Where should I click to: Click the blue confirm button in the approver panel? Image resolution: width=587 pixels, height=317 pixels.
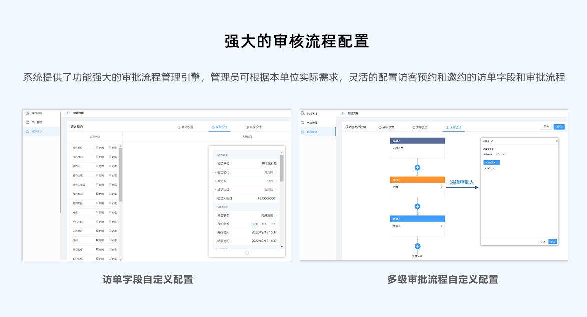point(552,242)
